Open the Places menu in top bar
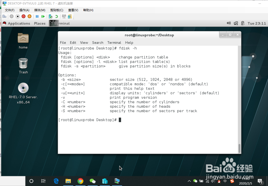268x186 pixels. tap(40, 23)
